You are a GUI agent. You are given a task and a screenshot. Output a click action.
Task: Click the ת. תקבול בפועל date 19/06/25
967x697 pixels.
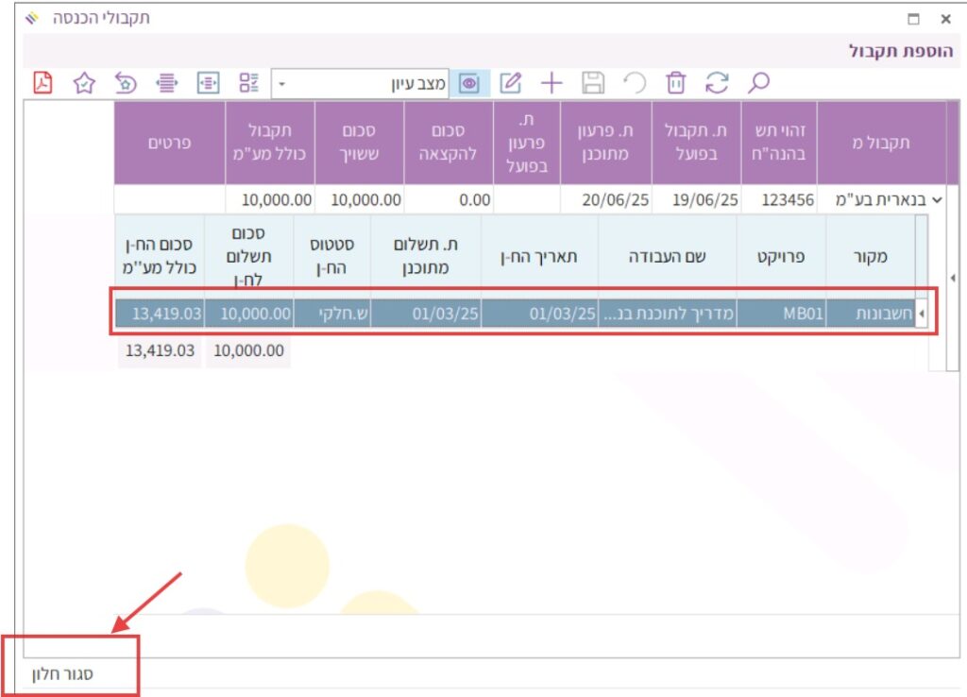coord(696,200)
